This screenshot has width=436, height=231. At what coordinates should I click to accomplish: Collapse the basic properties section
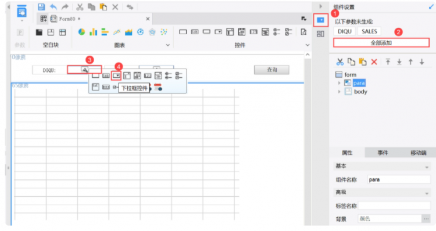427,167
